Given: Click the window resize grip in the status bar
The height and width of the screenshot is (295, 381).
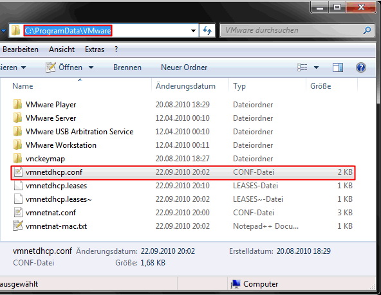Looking at the screenshot, I should pos(372,287).
